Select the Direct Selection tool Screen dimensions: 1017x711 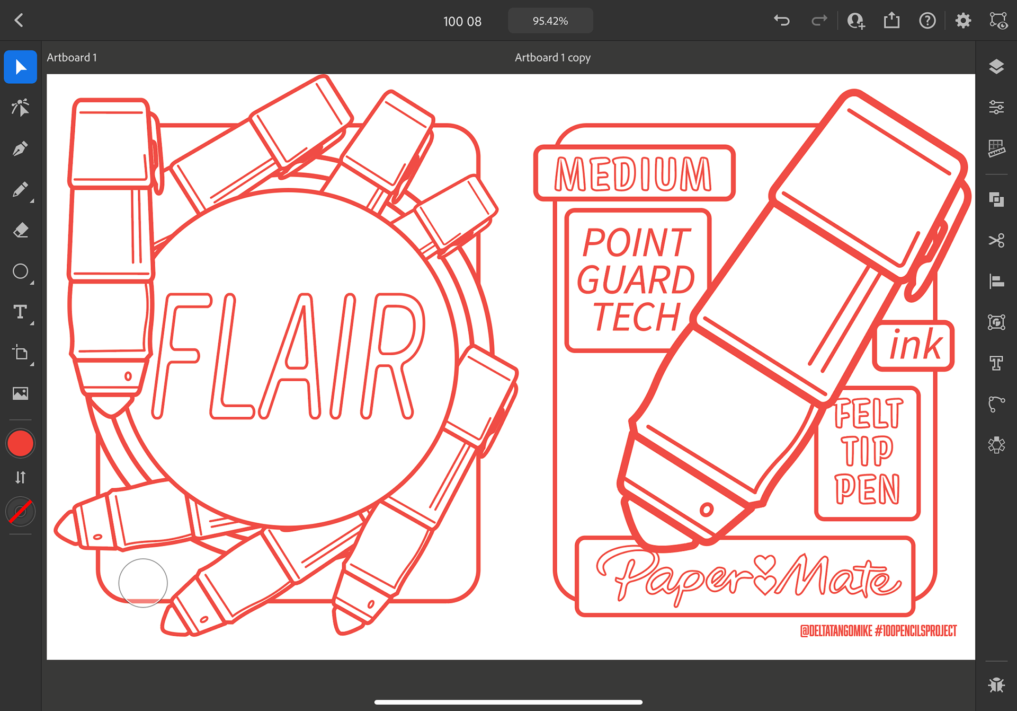(x=21, y=108)
